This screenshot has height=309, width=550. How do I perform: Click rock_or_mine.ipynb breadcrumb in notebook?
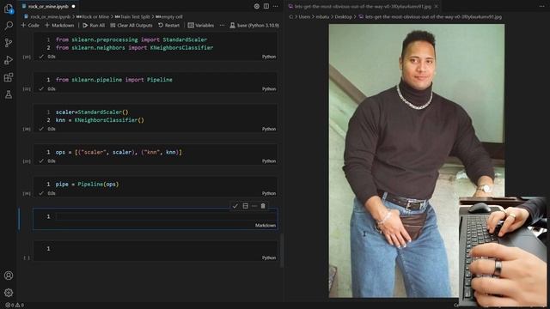[50, 17]
